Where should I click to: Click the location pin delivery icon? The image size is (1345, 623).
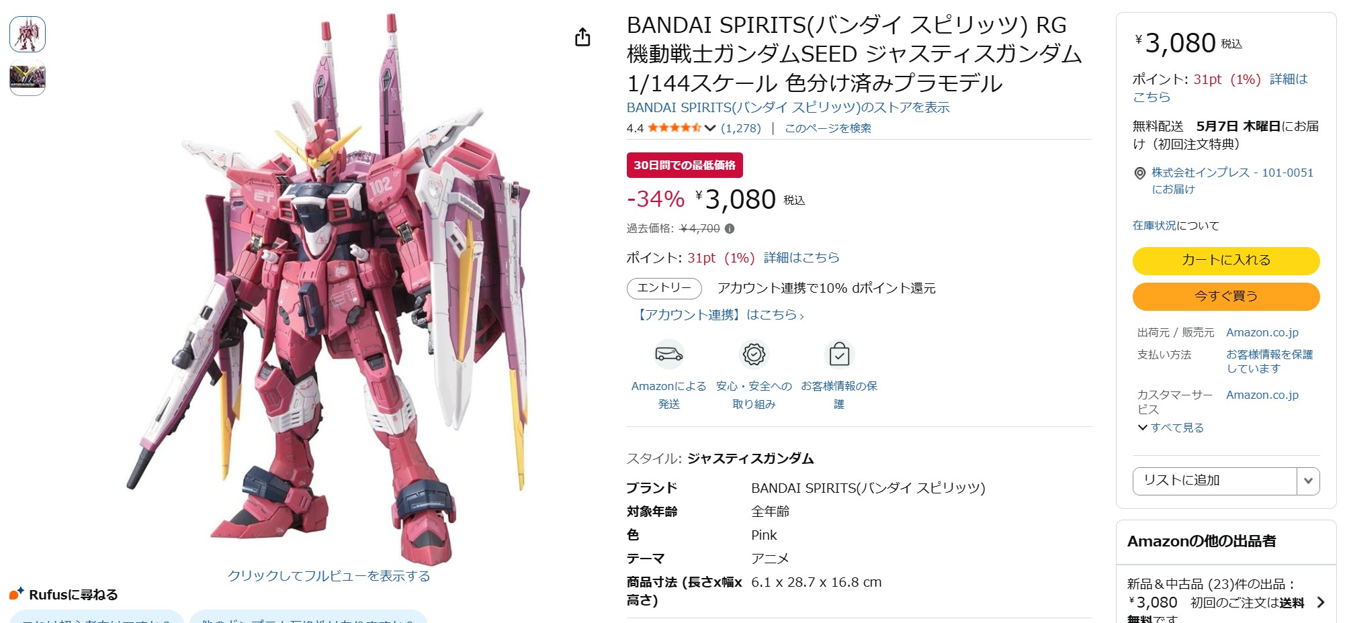click(x=1139, y=173)
